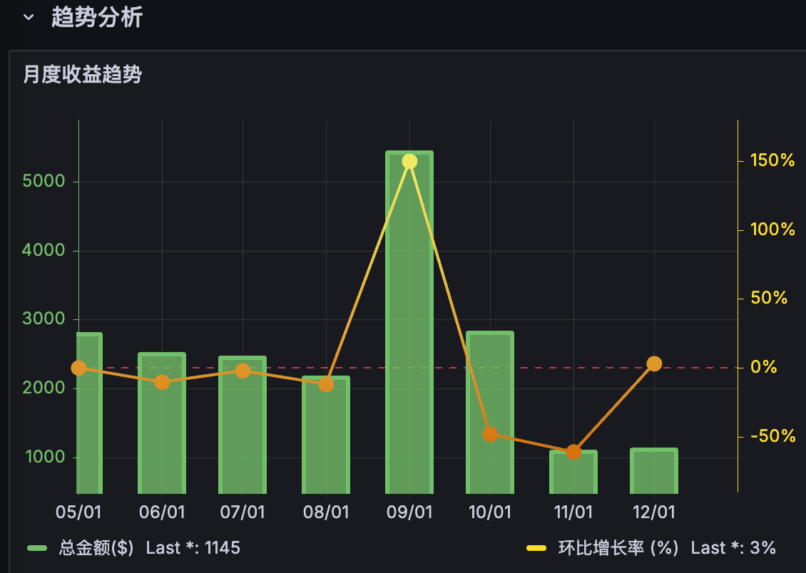The image size is (806, 573).
Task: Click the Last *: 1145 legend value
Action: pyautogui.click(x=193, y=548)
